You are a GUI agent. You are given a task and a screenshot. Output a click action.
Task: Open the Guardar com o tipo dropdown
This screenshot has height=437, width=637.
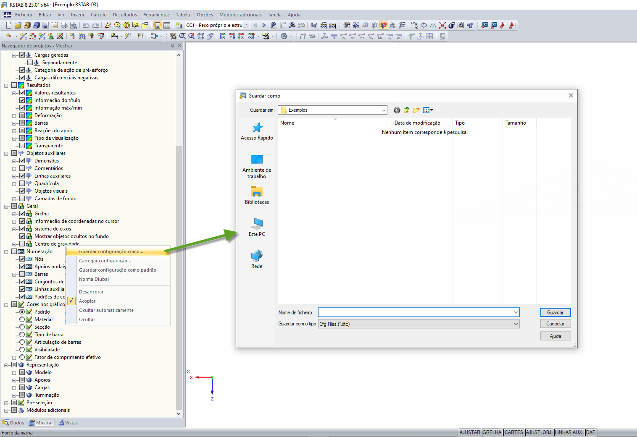pos(516,324)
